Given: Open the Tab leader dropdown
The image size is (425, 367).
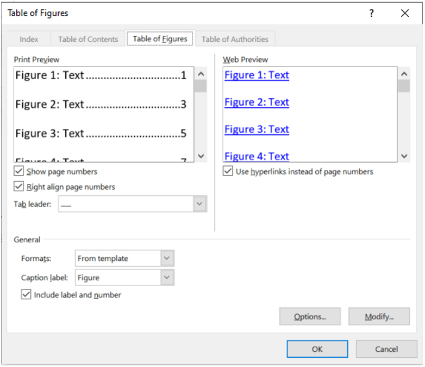Looking at the screenshot, I should point(199,204).
